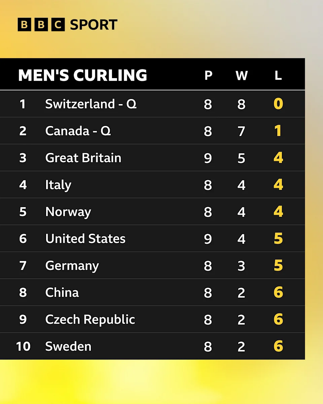323x404 pixels.
Task: Click Great Britain's wins value 5
Action: tap(241, 158)
